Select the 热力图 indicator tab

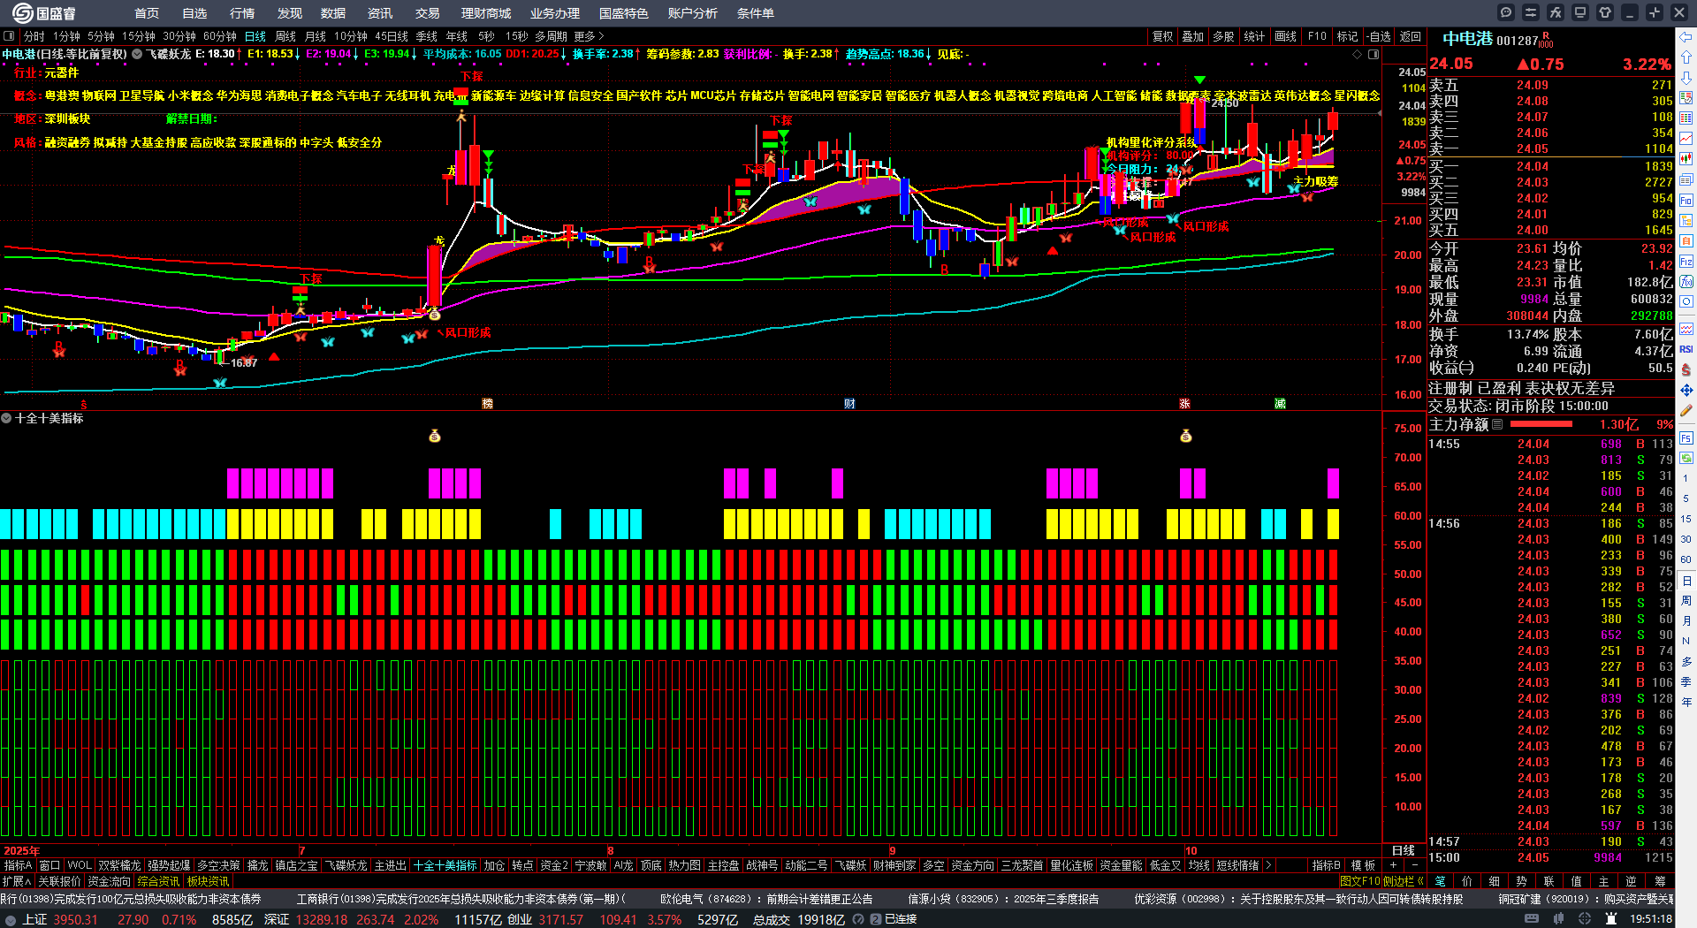point(684,865)
